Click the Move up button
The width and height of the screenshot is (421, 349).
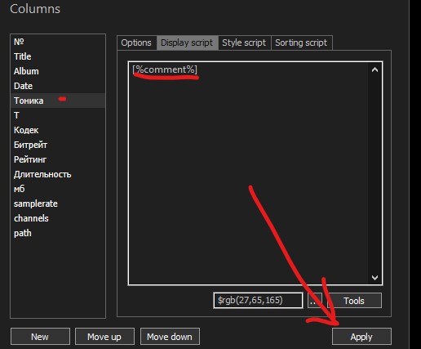point(104,337)
